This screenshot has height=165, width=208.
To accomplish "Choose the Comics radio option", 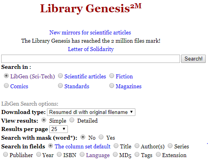I will pos(6,85).
